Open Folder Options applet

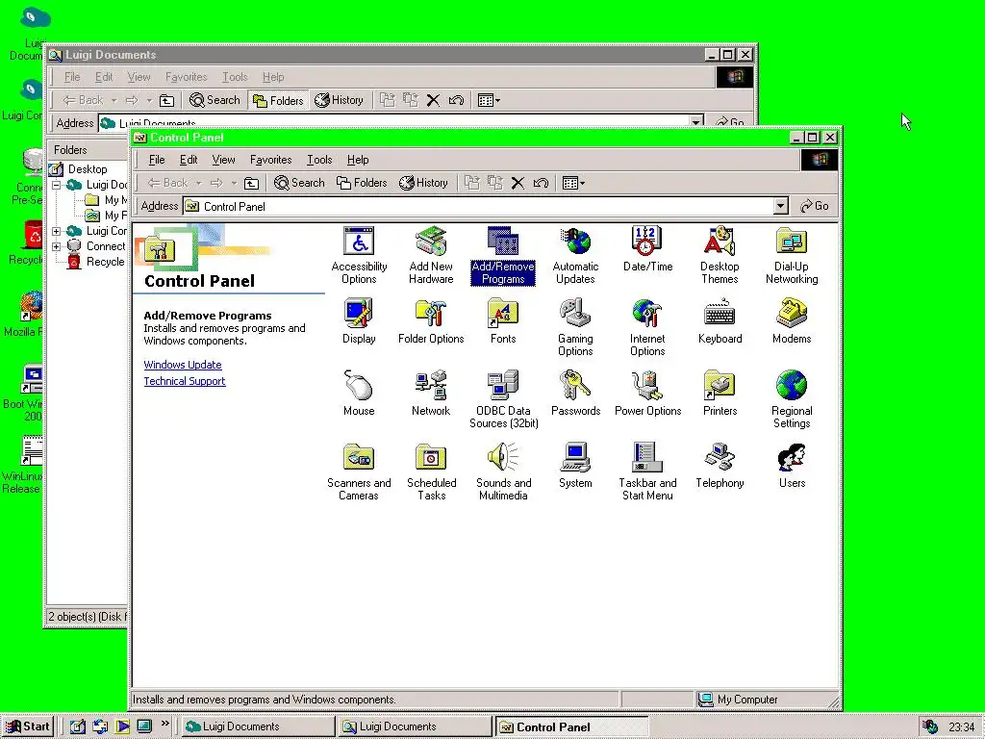click(431, 321)
